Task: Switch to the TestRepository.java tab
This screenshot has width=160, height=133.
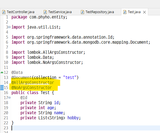Action: [x=98, y=12]
